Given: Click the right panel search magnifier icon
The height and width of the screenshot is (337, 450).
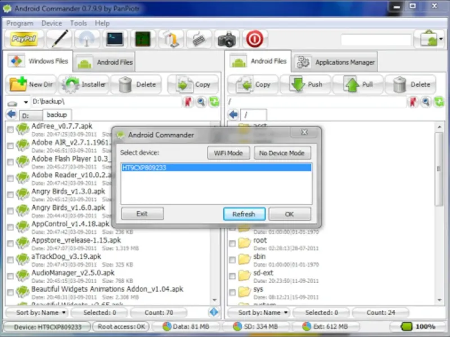Looking at the screenshot, I should pyautogui.click(x=426, y=102).
